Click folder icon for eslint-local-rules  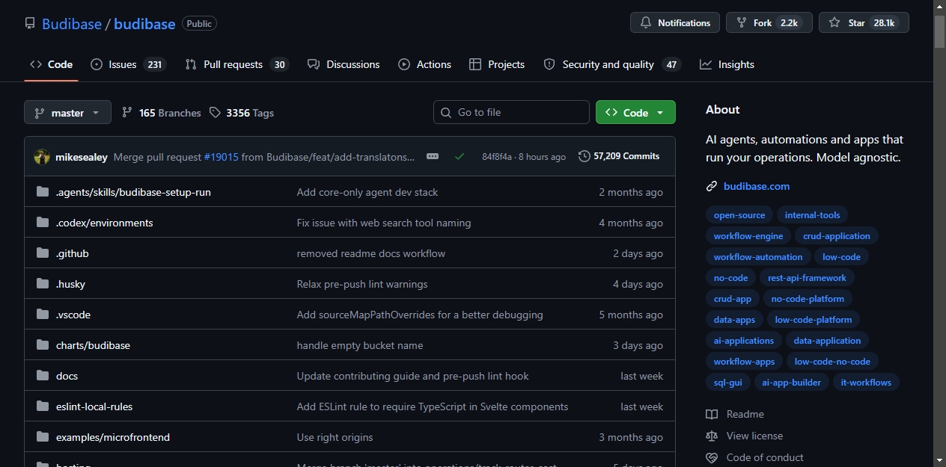tap(43, 406)
